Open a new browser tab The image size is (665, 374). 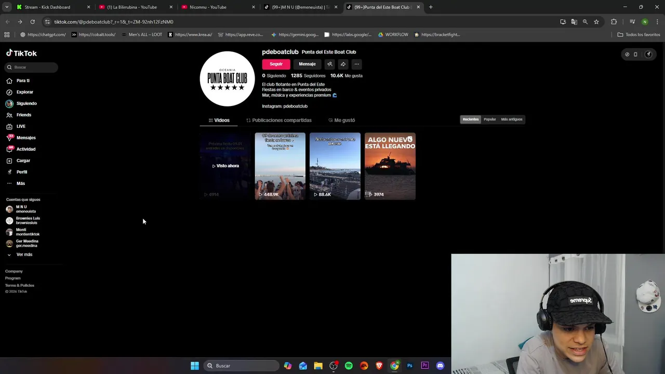pyautogui.click(x=431, y=7)
